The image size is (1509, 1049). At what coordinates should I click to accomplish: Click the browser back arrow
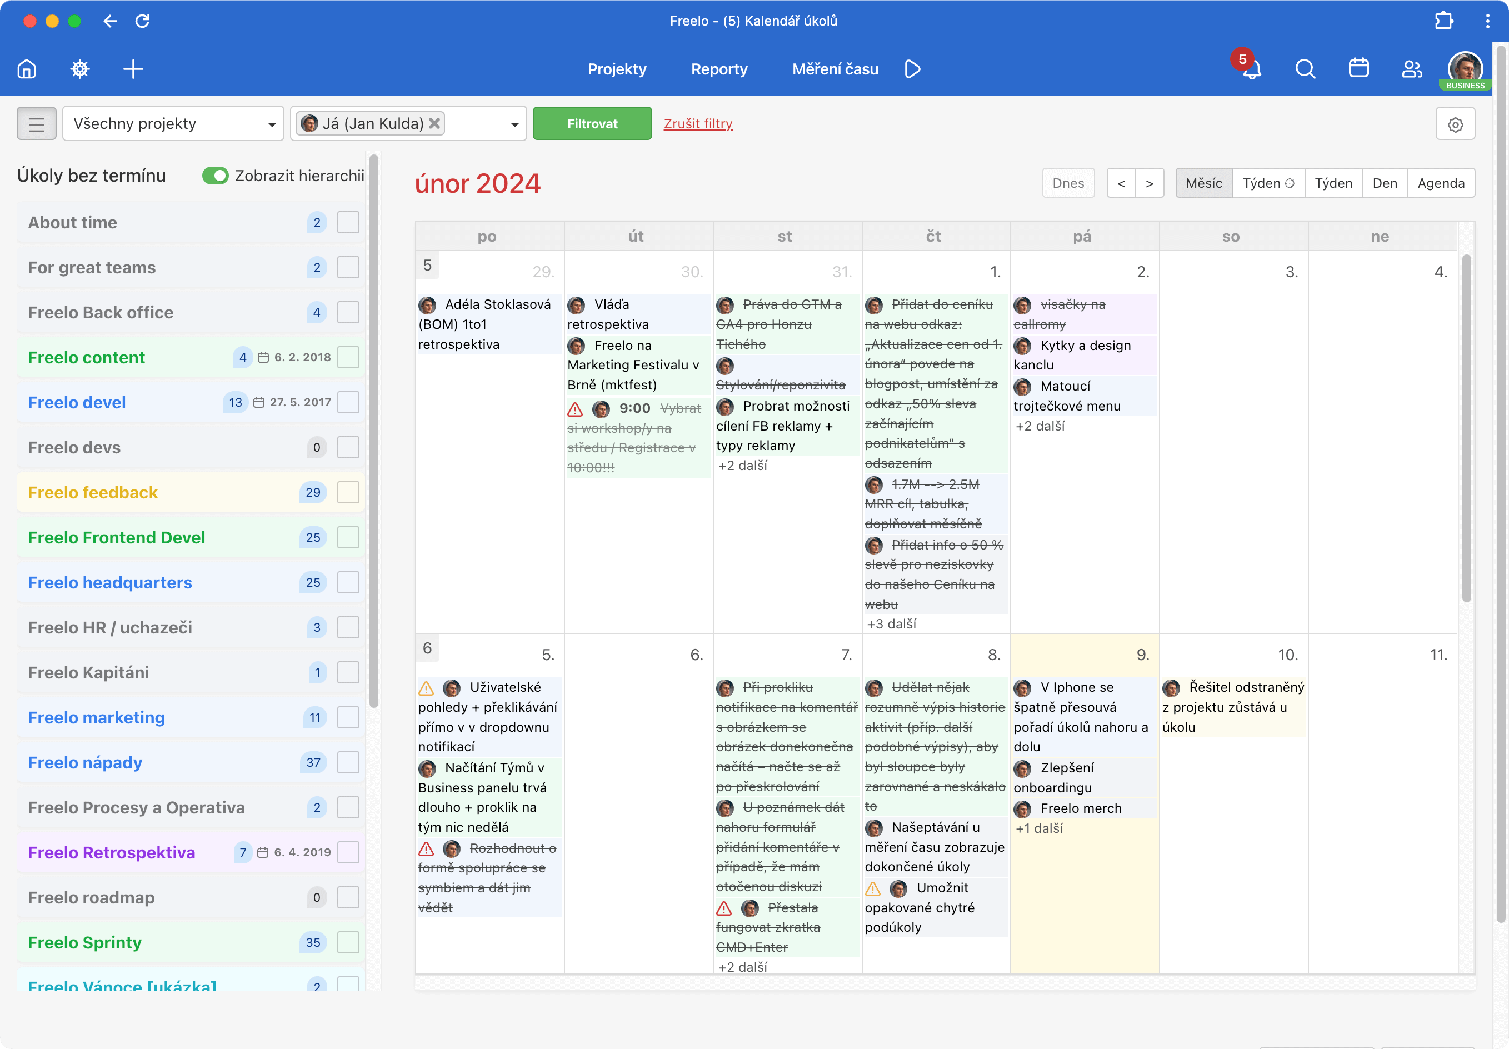(110, 21)
